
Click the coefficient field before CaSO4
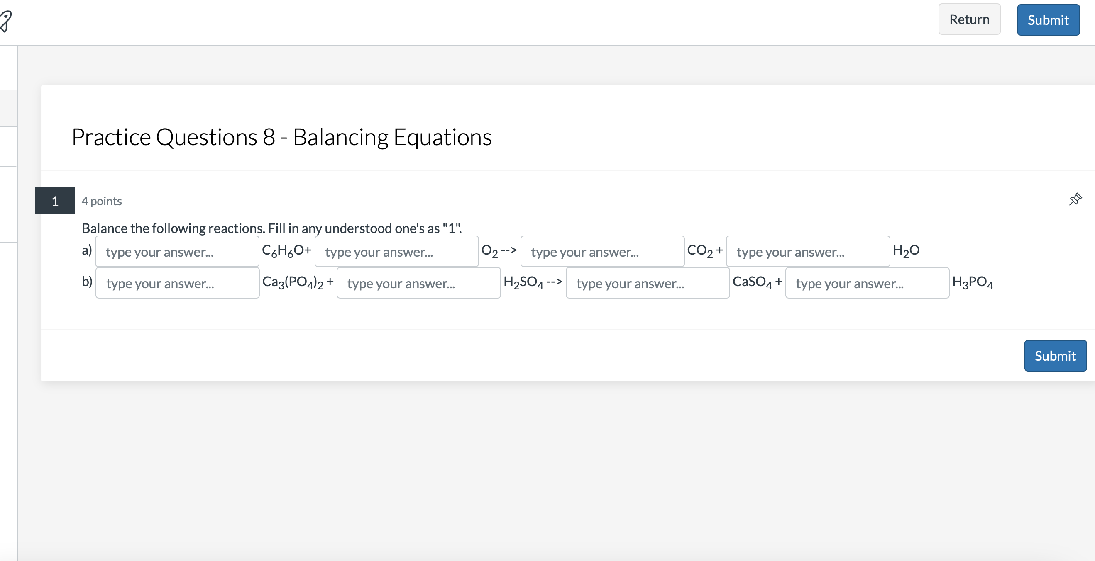coord(647,283)
